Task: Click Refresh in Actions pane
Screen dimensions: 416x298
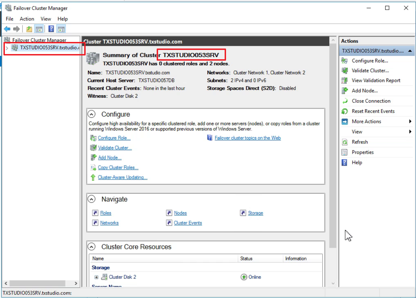Action: (360, 142)
